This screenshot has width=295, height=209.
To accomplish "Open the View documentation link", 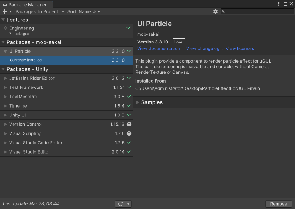I will point(159,49).
